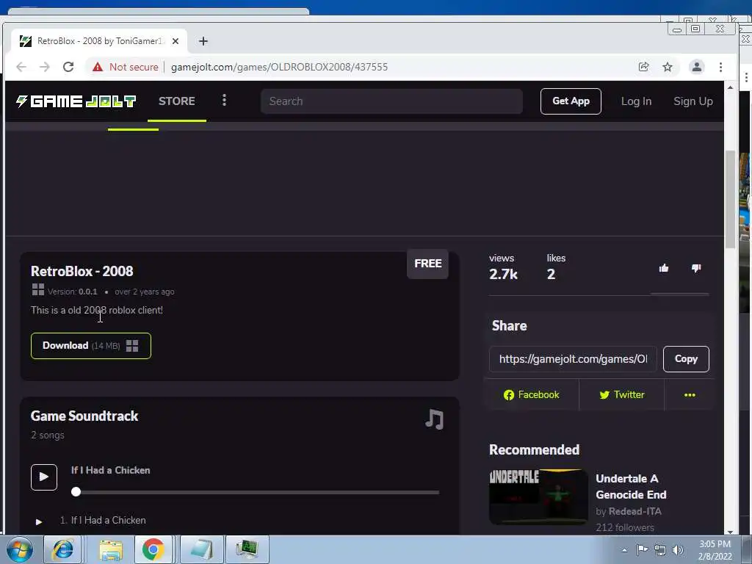The width and height of the screenshot is (752, 564).
Task: Open the notepad taskbar icon
Action: [201, 549]
